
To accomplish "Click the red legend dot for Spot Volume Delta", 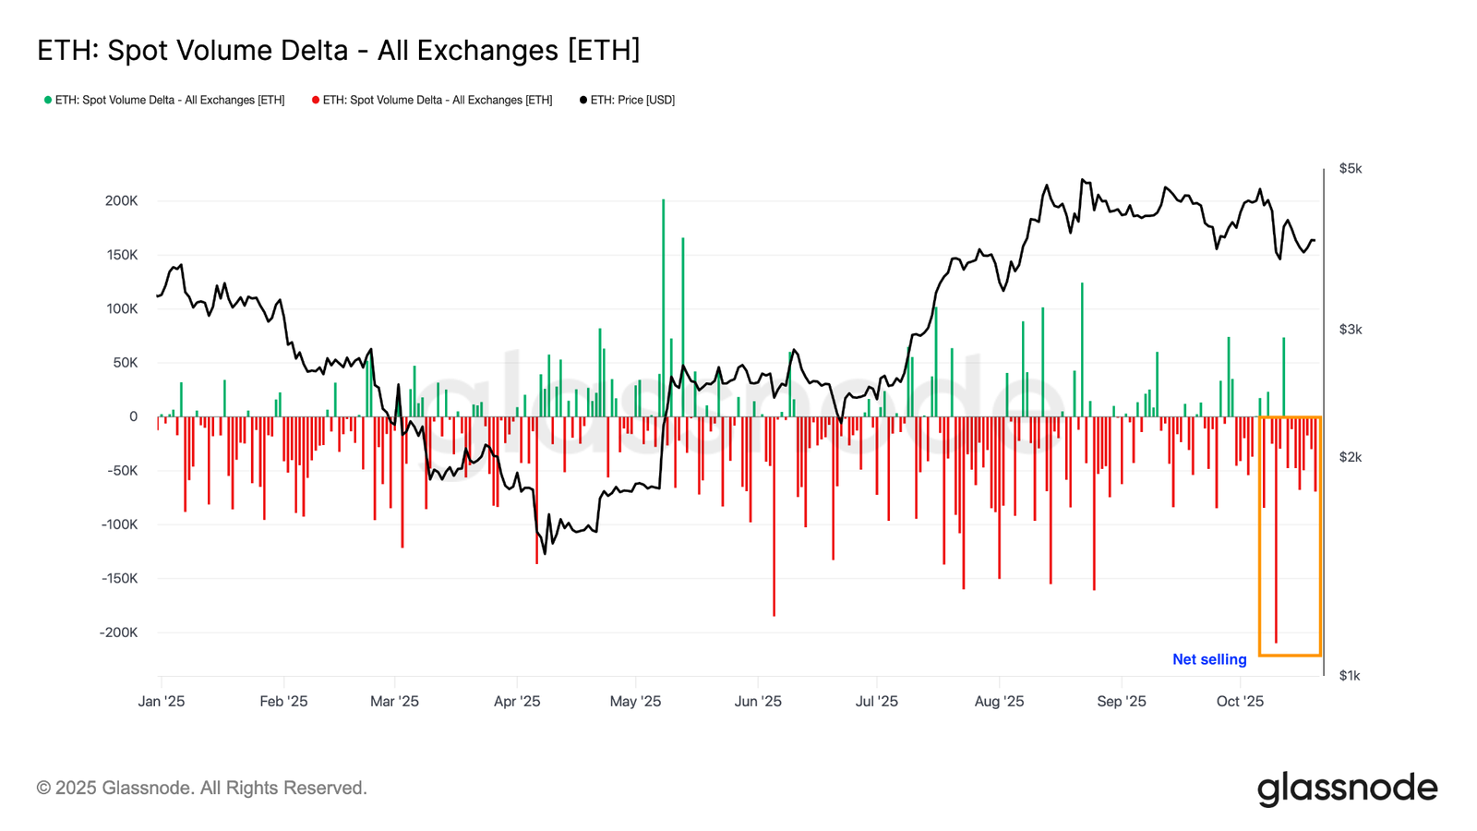I will point(316,100).
